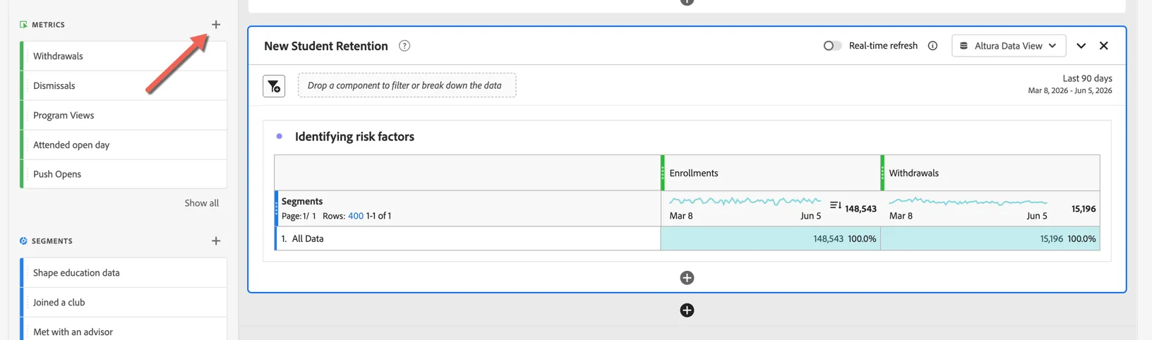This screenshot has height=340, width=1152.
Task: Click Withdrawals sparkline trend chart
Action: pos(968,202)
